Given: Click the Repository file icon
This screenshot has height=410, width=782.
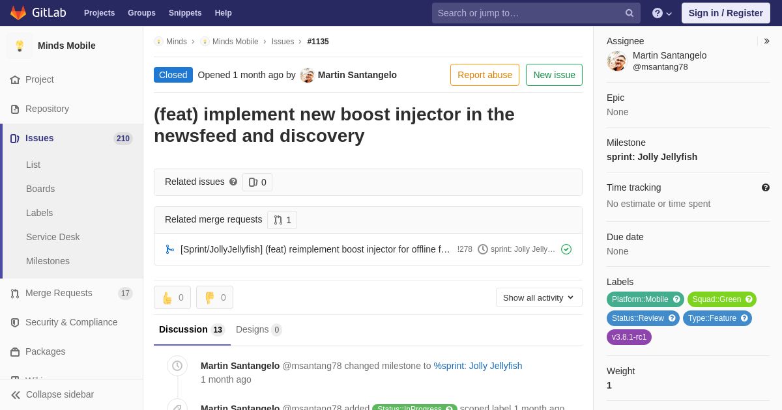Looking at the screenshot, I should click(15, 109).
